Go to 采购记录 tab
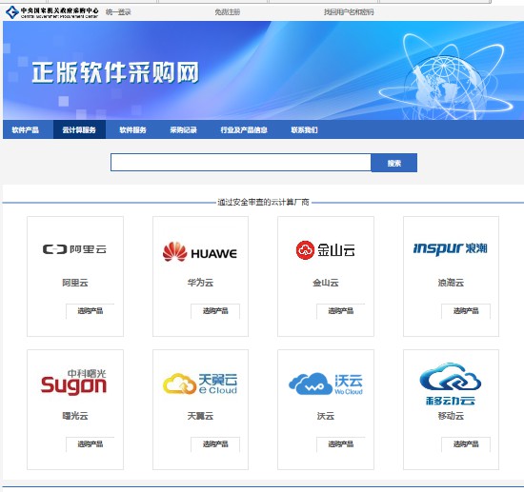The height and width of the screenshot is (492, 524). [x=184, y=129]
